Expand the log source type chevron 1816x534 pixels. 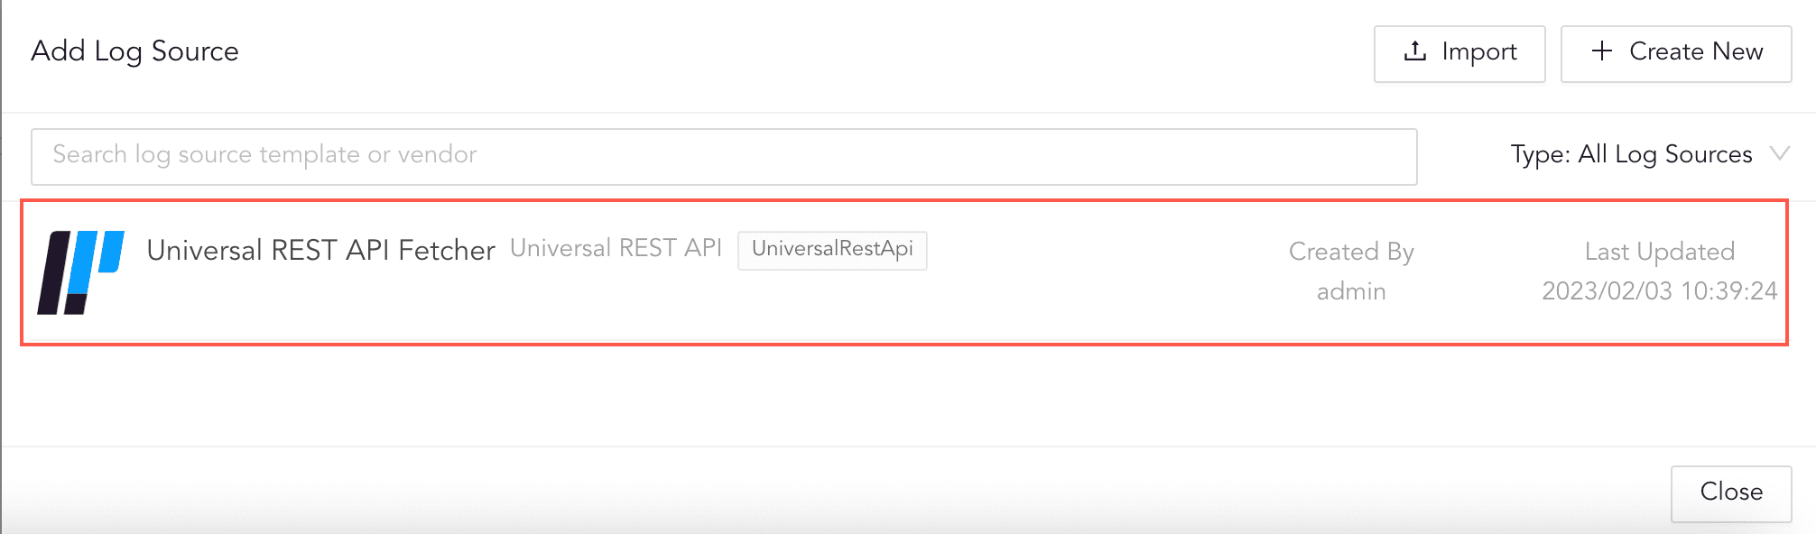click(x=1779, y=153)
